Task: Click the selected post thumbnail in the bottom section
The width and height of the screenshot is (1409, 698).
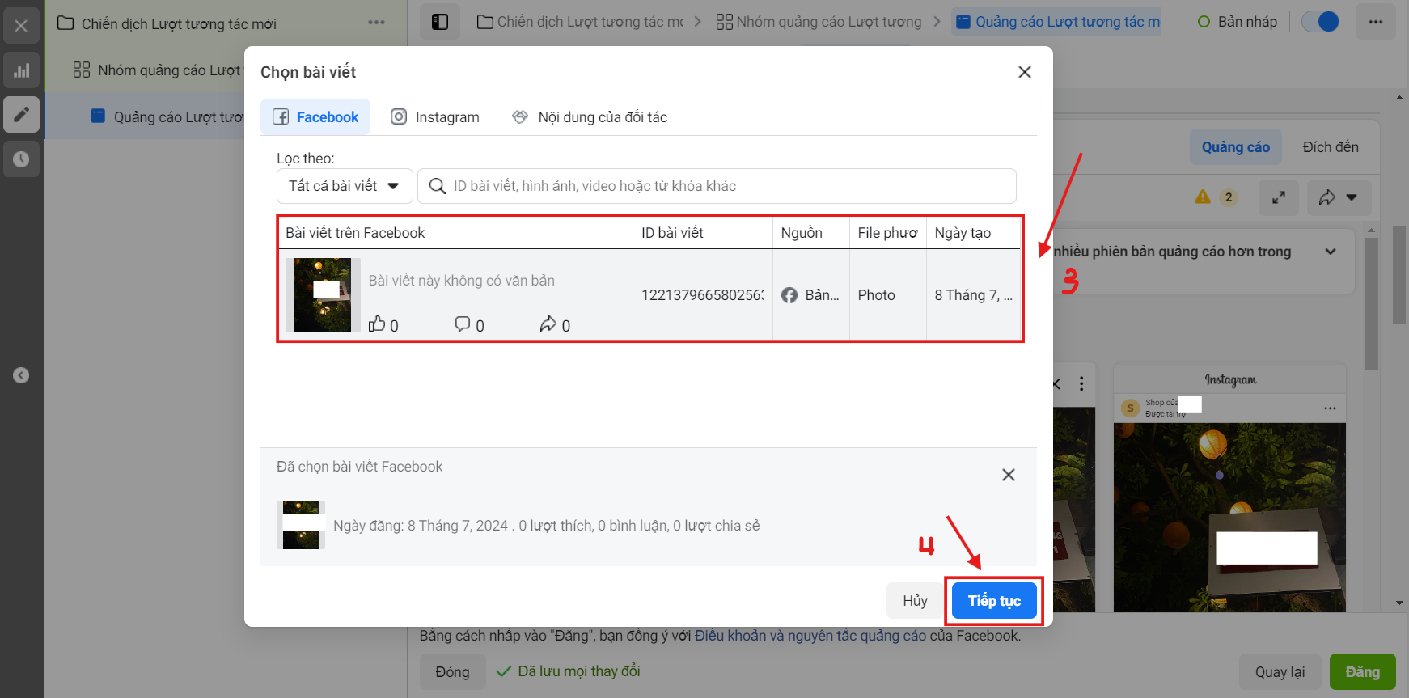Action: [x=301, y=525]
